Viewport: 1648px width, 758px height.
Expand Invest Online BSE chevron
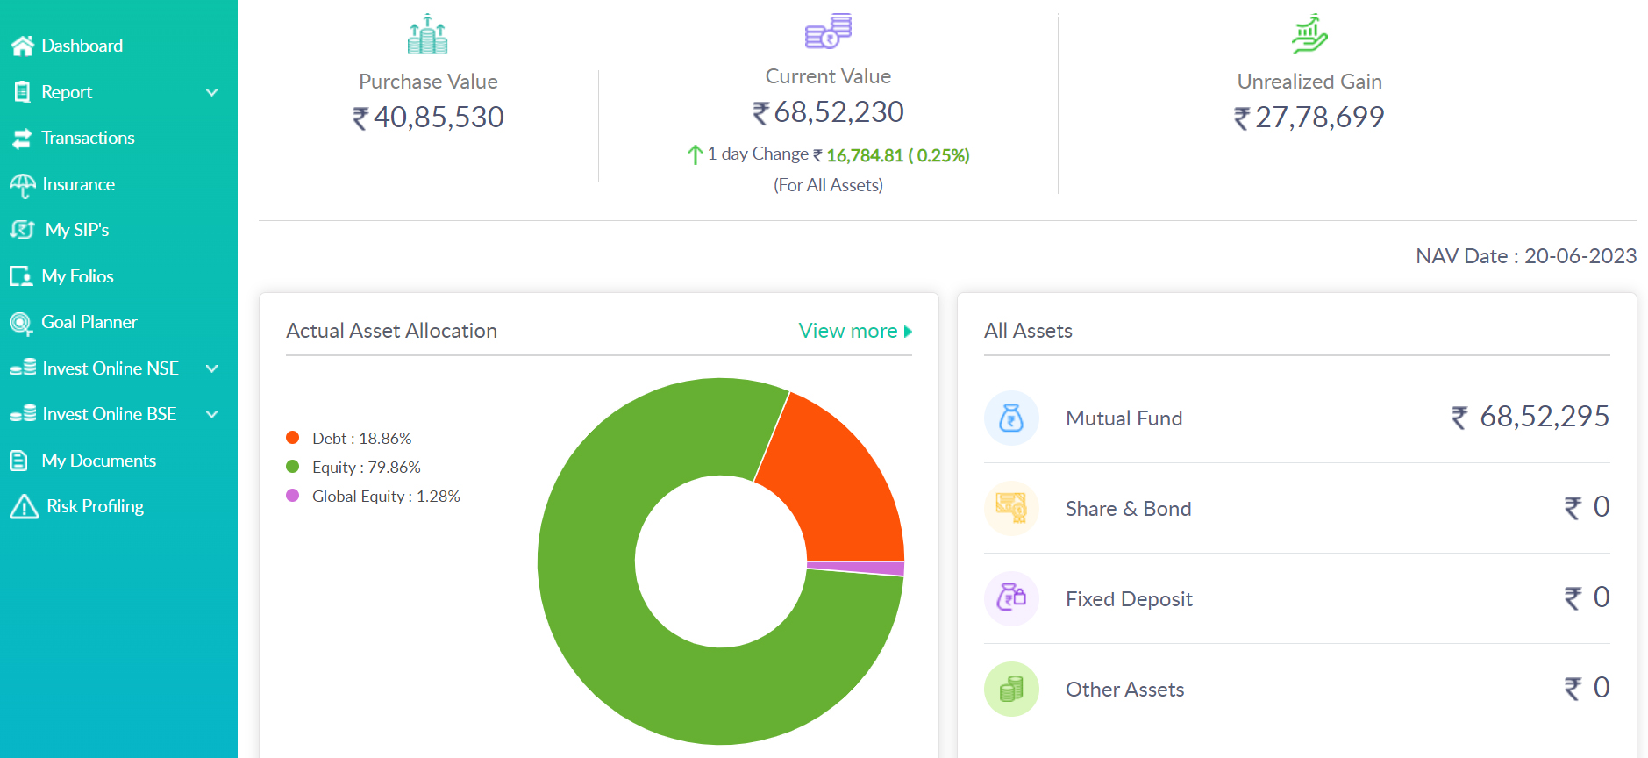coord(211,414)
